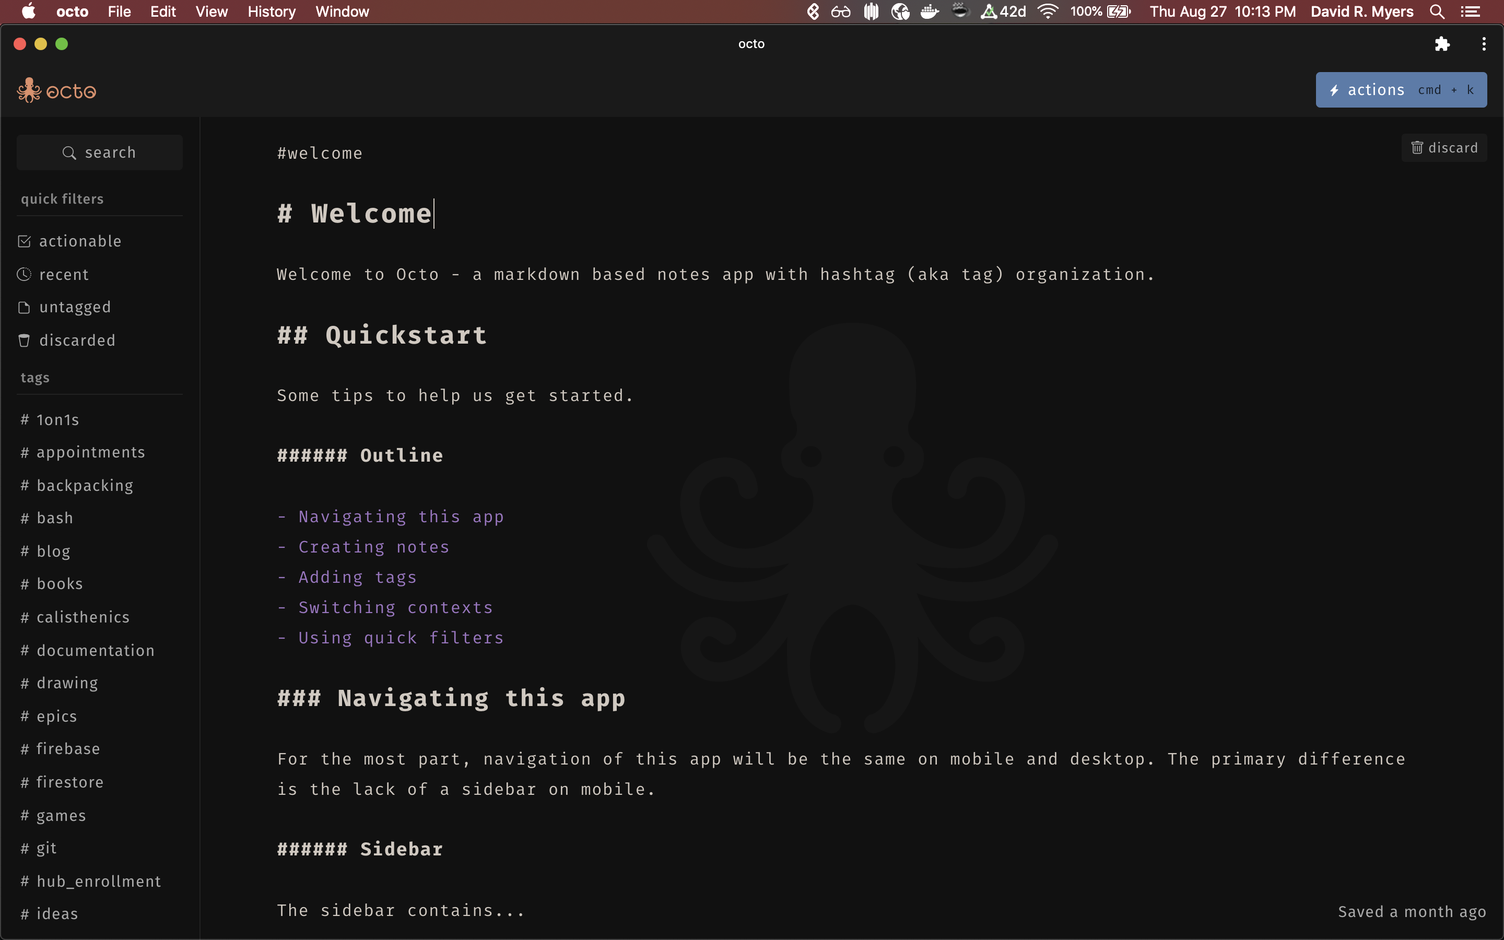Viewport: 1504px width, 940px height.
Task: Click the battery status icon
Action: tap(1119, 11)
